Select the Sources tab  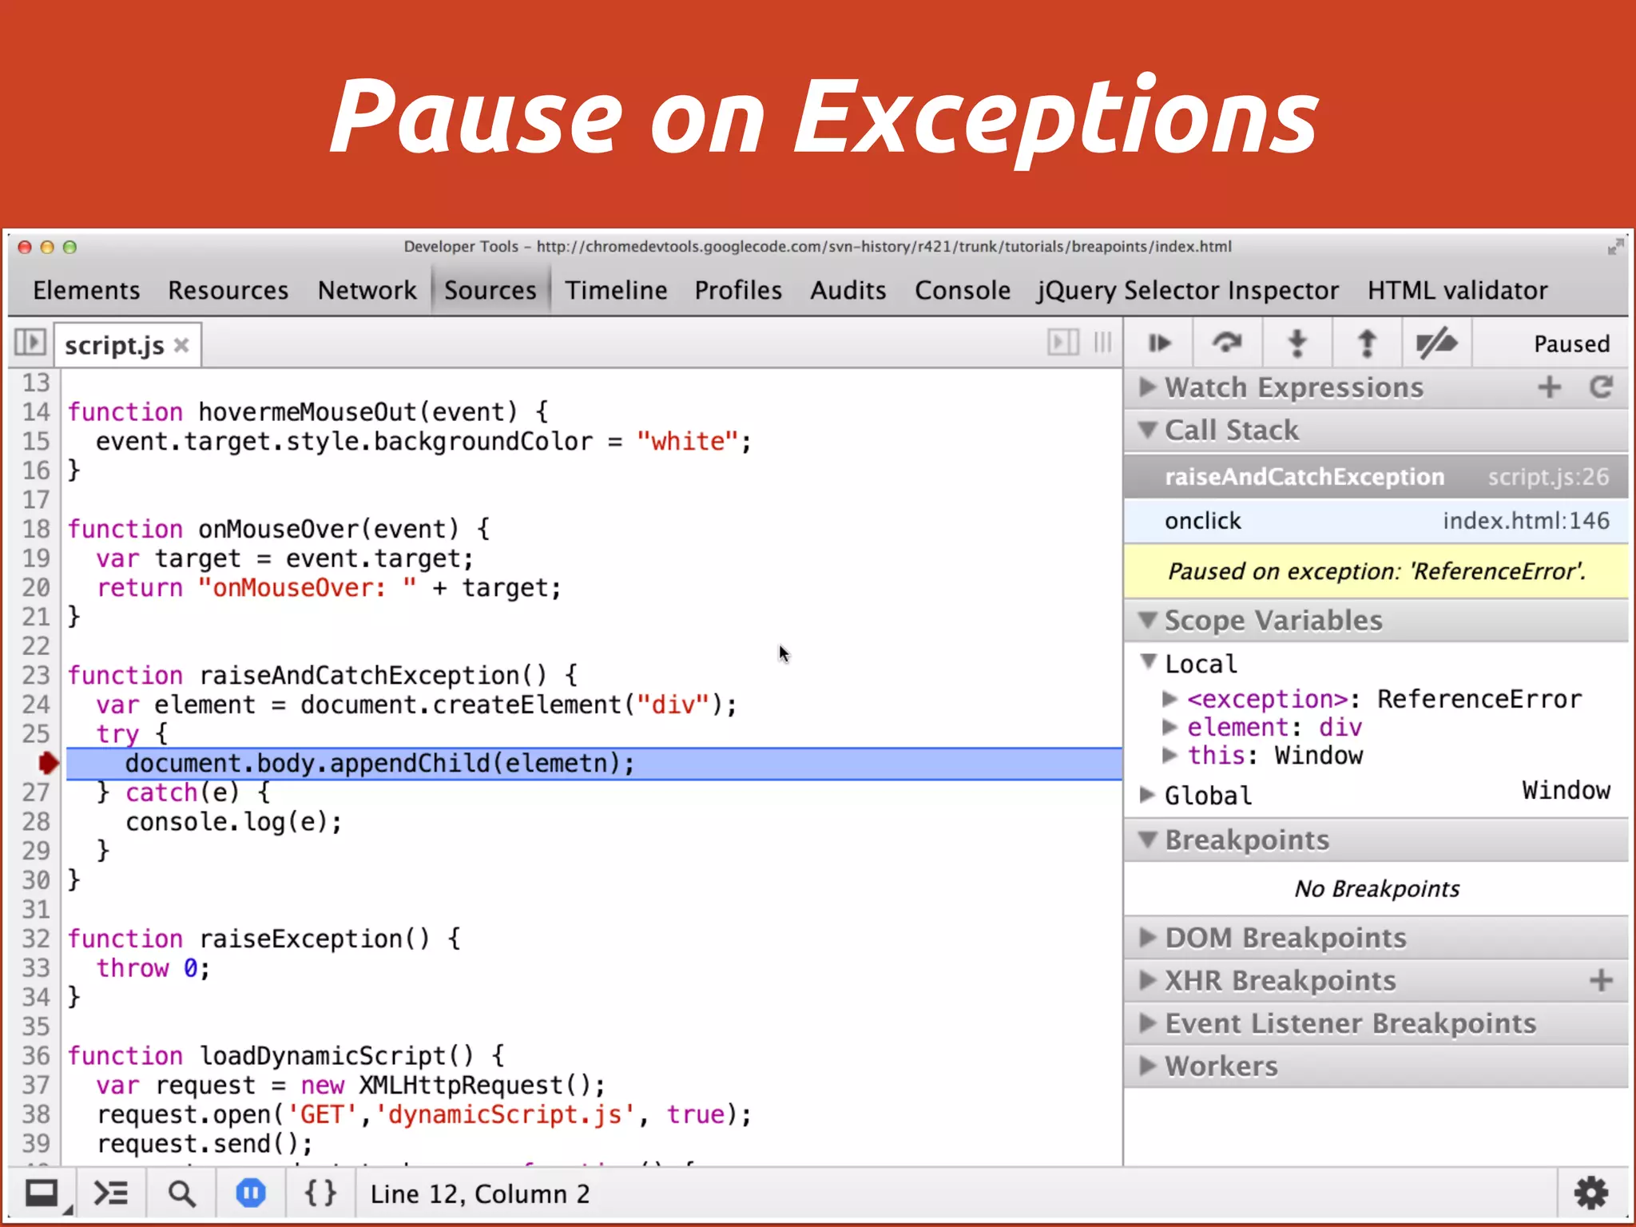coord(490,290)
